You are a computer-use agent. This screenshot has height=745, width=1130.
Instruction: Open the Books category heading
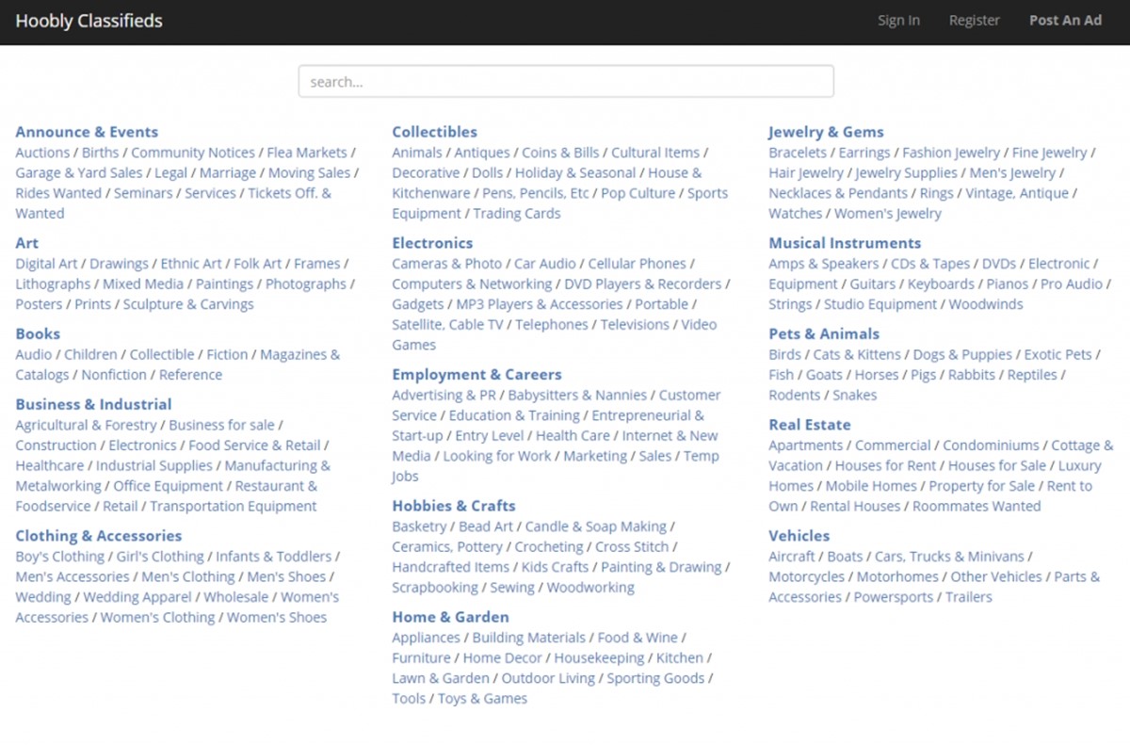click(38, 334)
